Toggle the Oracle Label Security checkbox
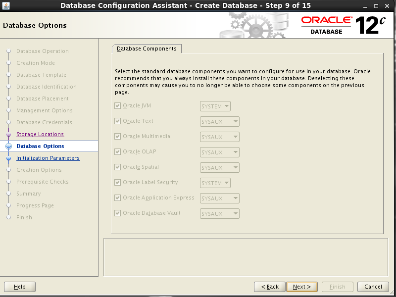This screenshot has width=396, height=297. 117,182
